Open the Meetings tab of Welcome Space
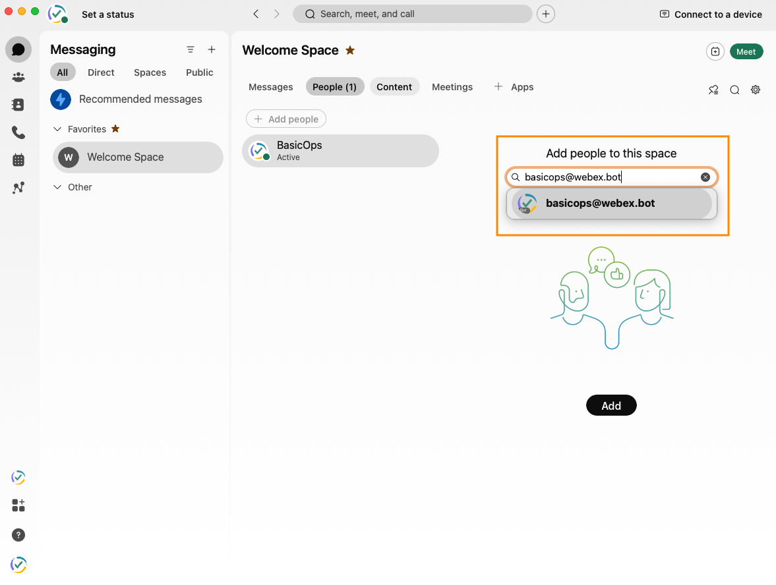 coord(452,86)
